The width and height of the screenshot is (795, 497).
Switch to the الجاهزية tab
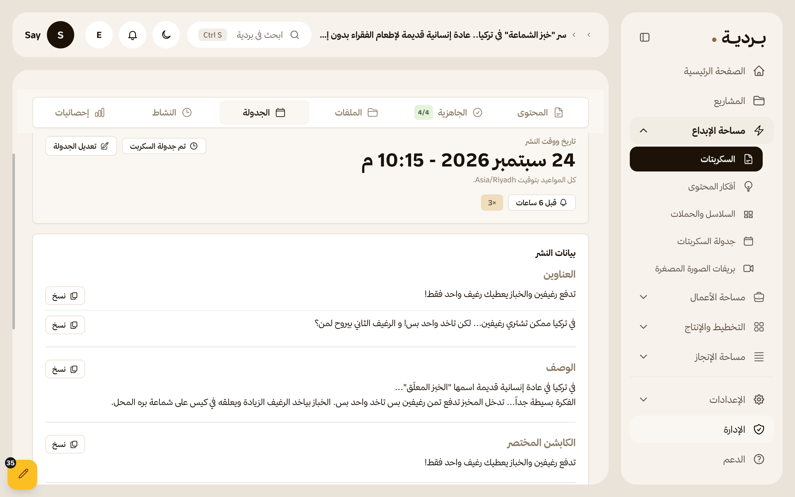click(x=448, y=112)
